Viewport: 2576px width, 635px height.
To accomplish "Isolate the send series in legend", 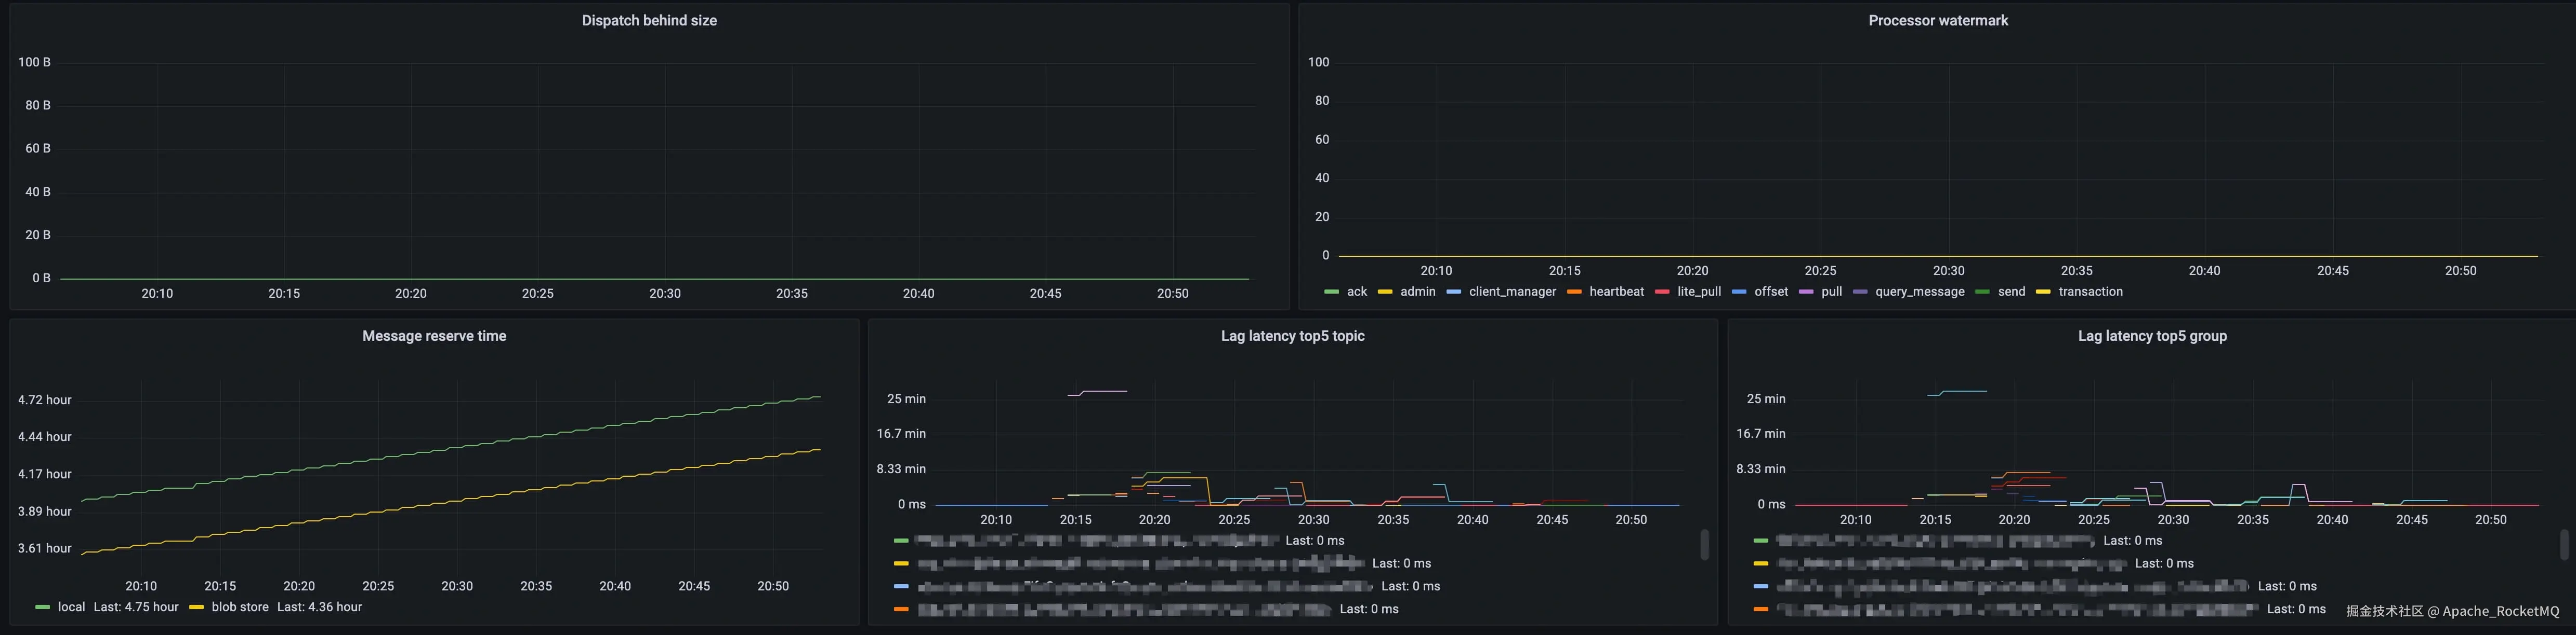I will (2011, 292).
